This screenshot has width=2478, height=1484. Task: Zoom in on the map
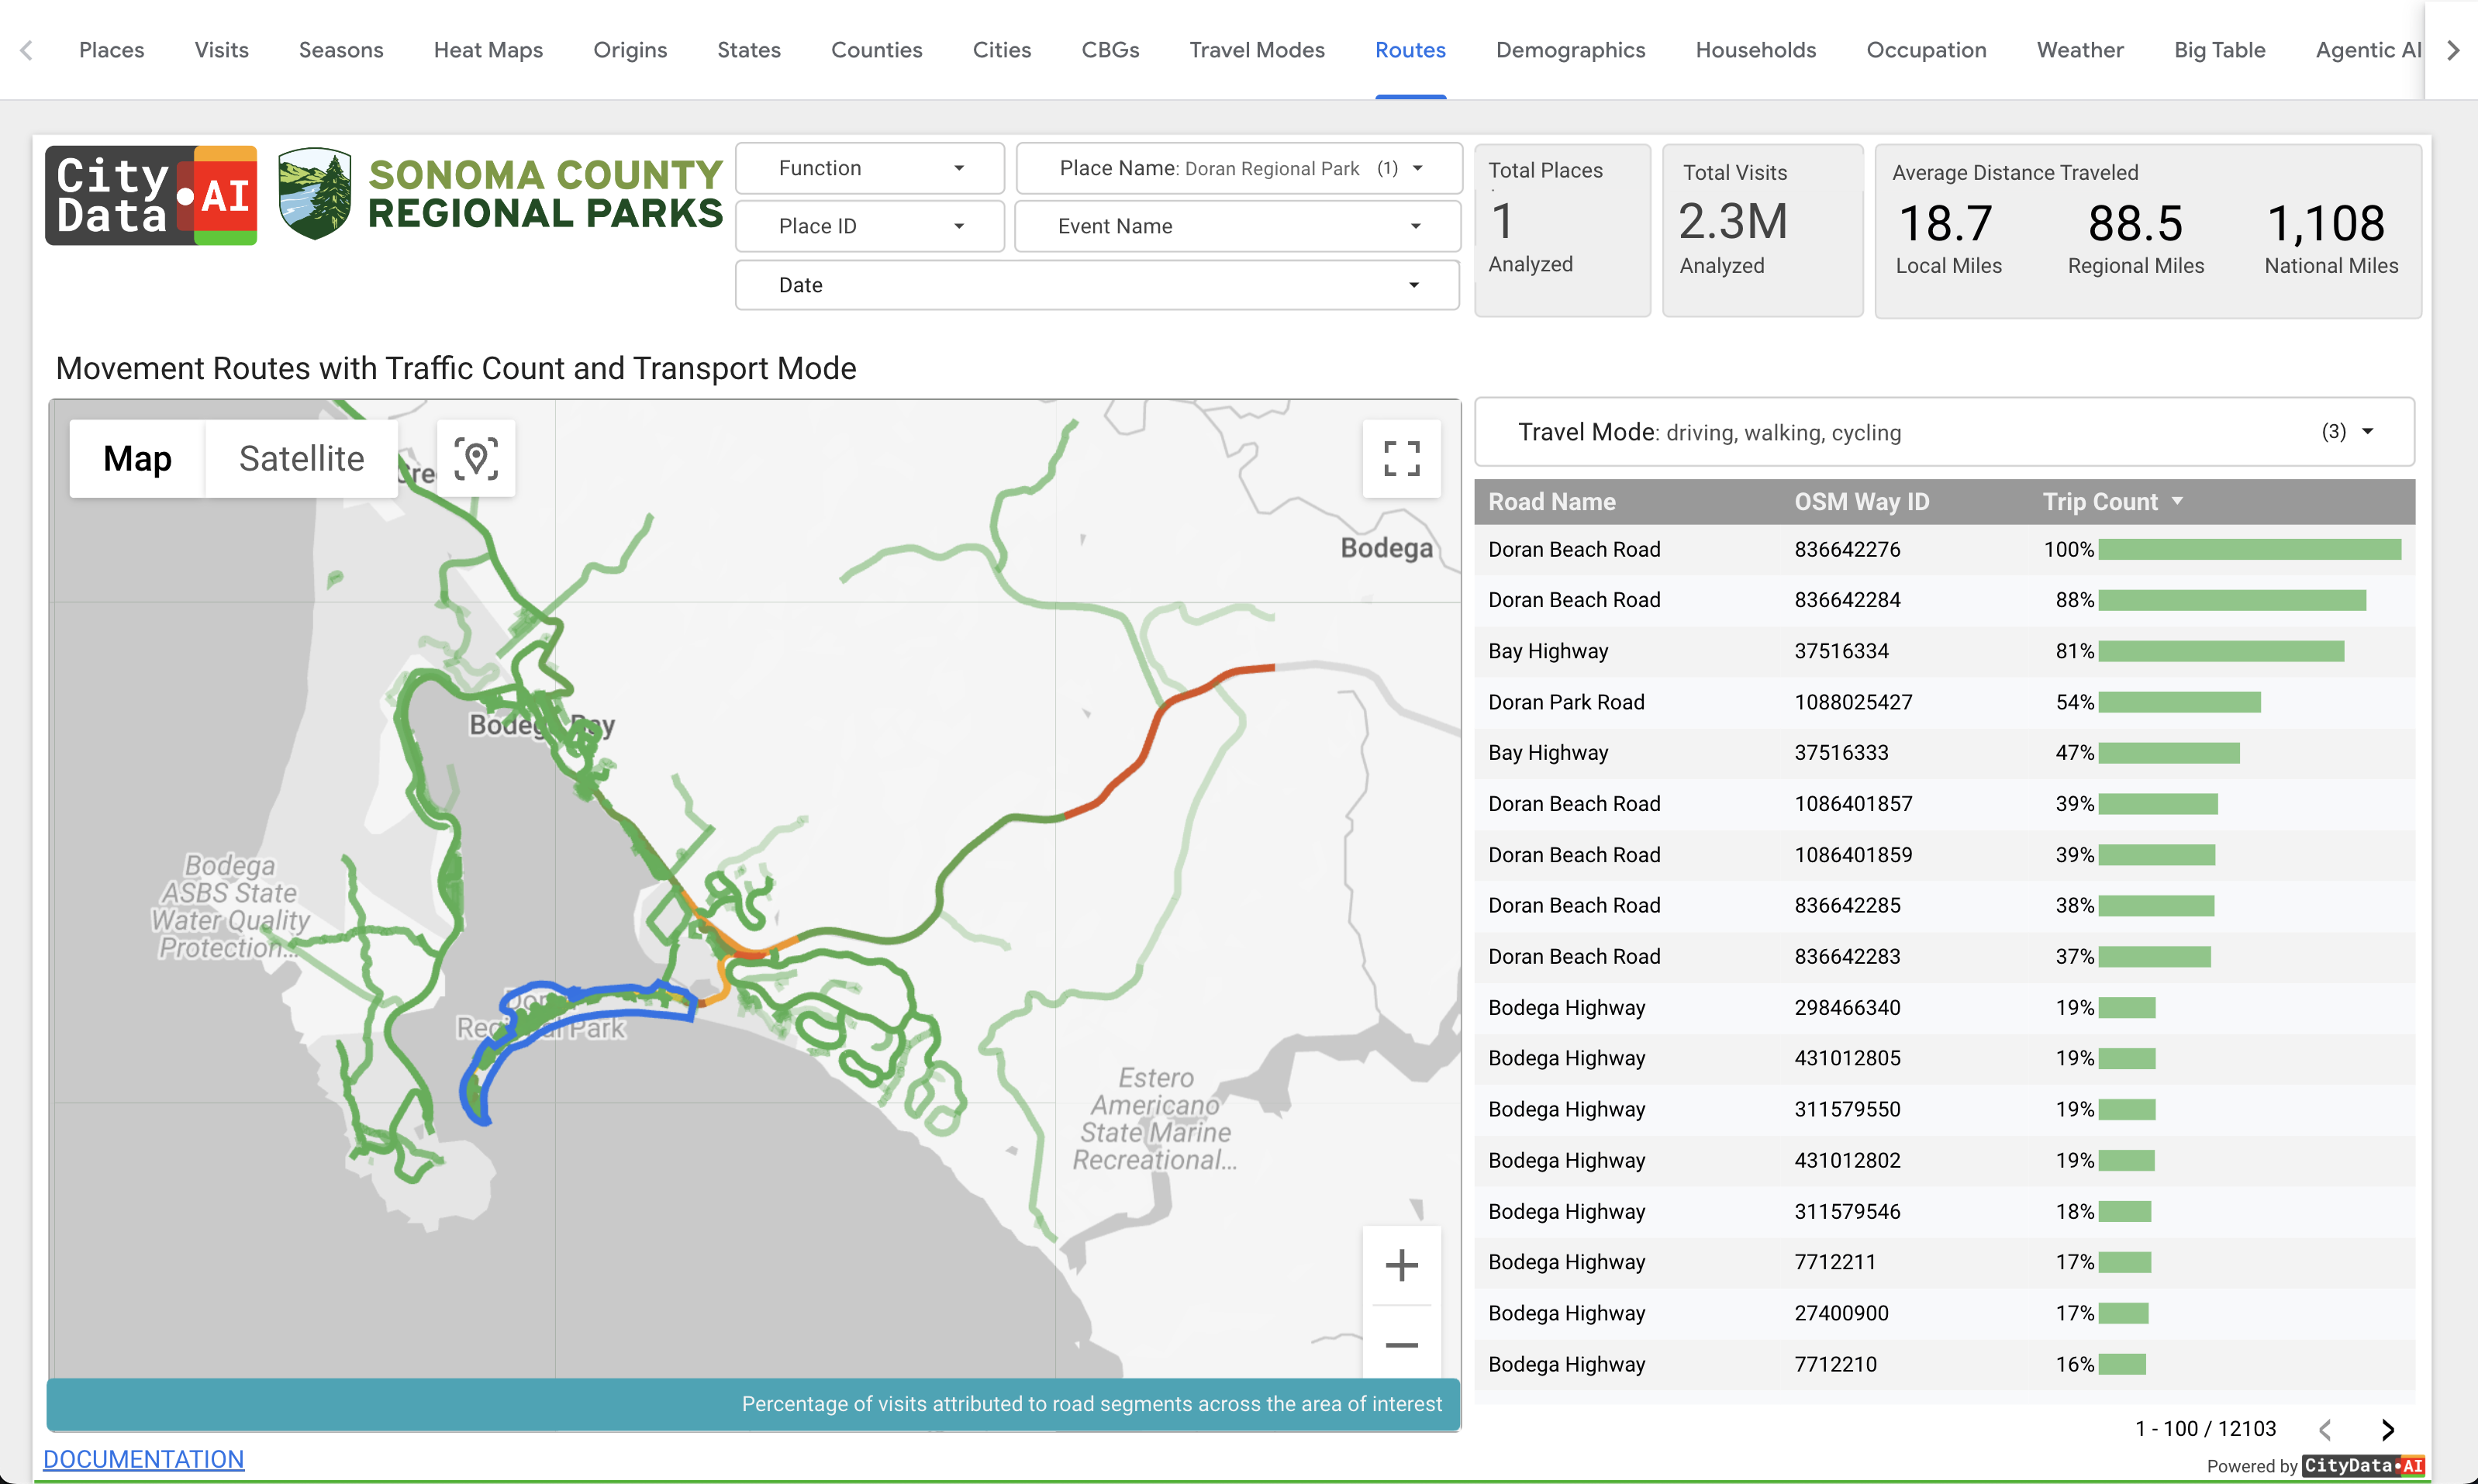1401,1265
